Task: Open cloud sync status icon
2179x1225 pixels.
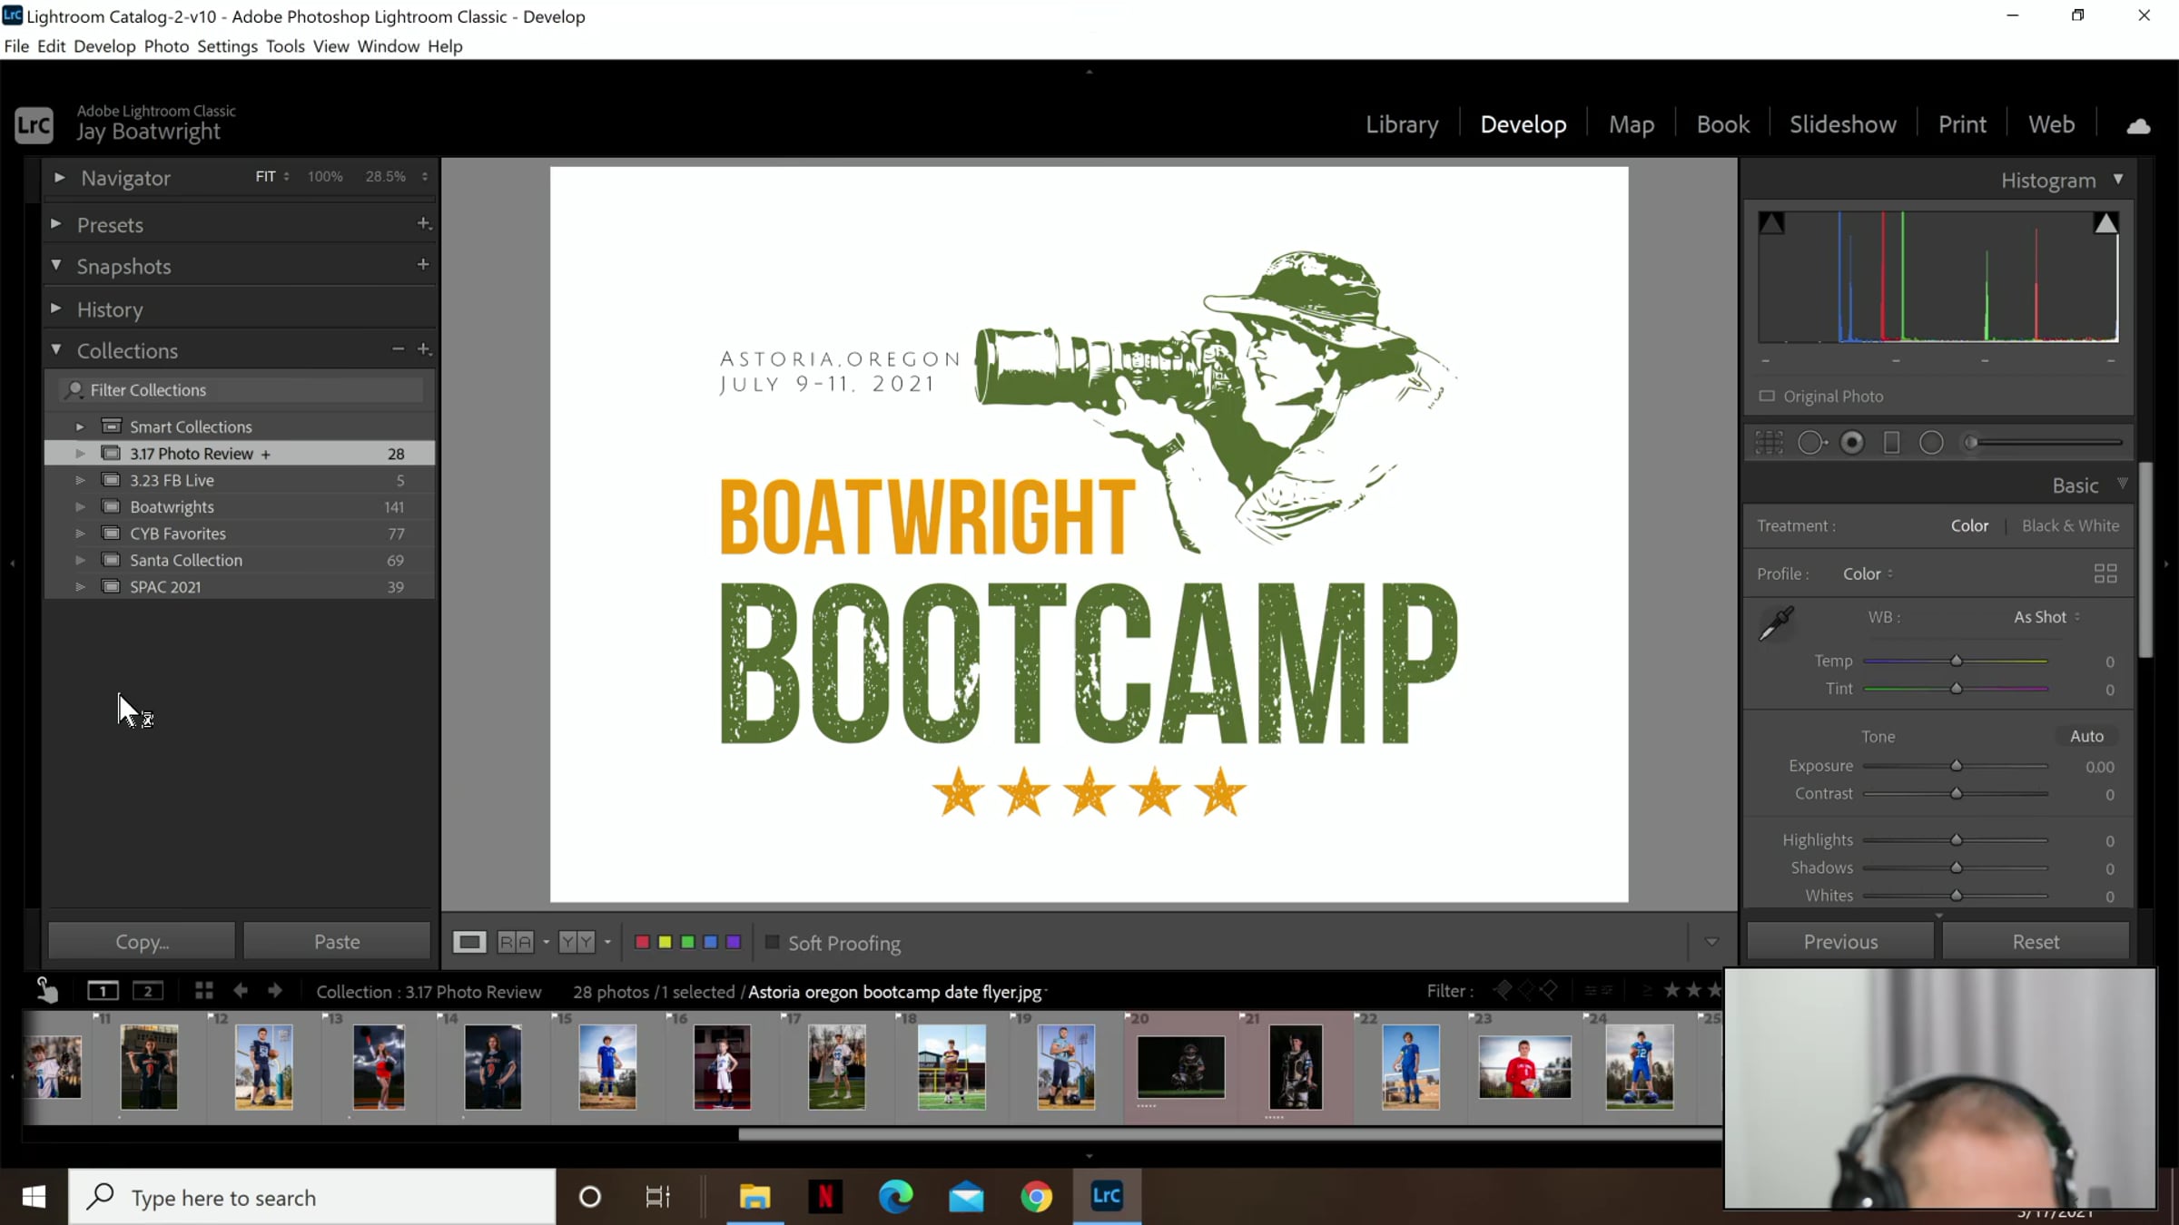Action: [x=2138, y=125]
